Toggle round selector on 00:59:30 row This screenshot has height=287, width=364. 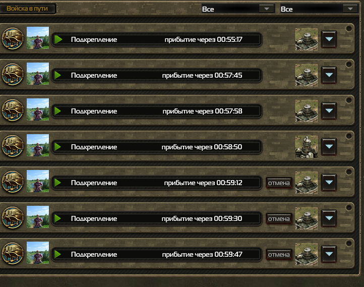(349, 208)
